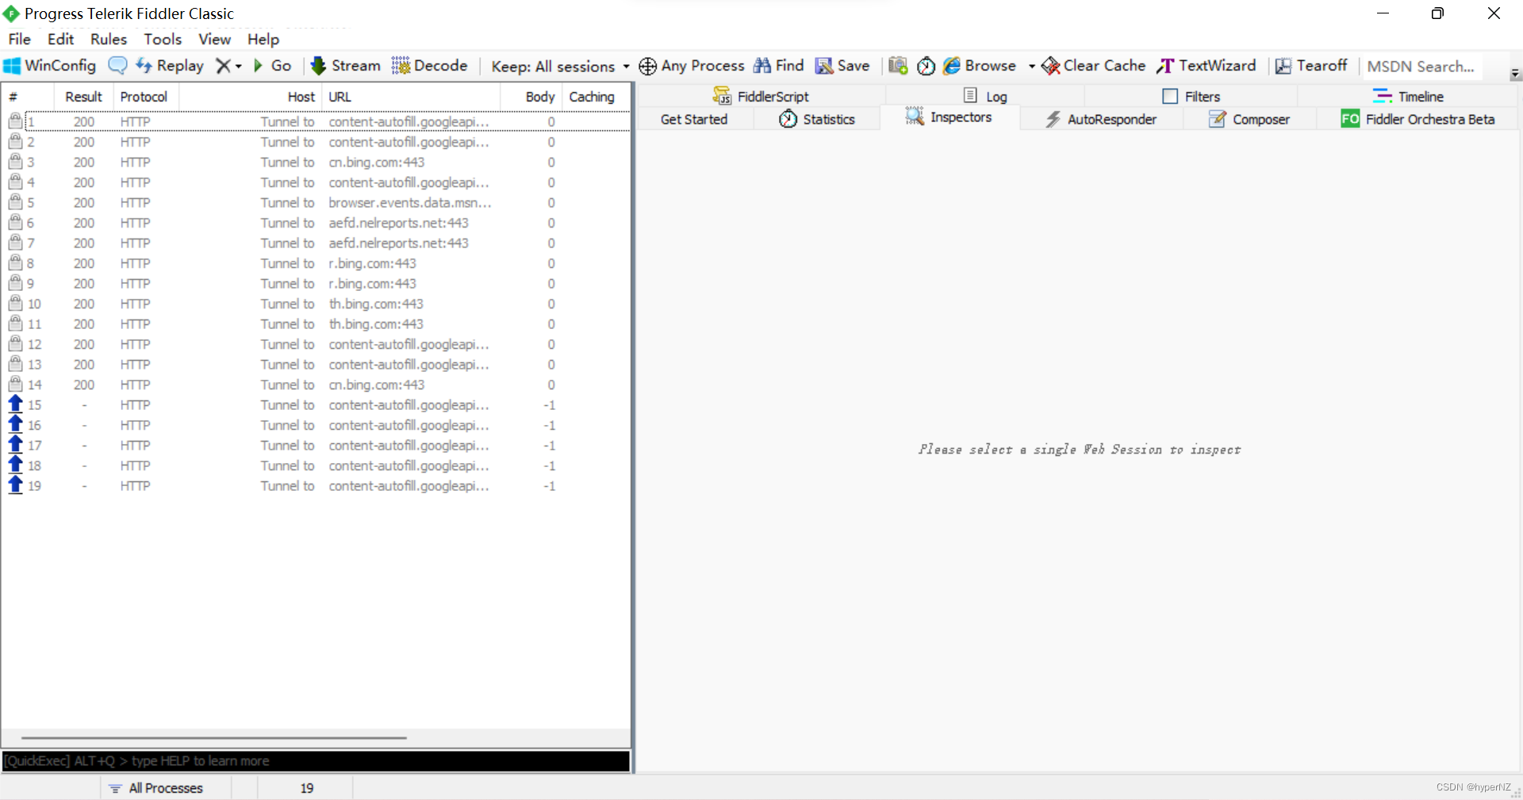
Task: Switch to the FiddlerScript tab
Action: (x=761, y=96)
